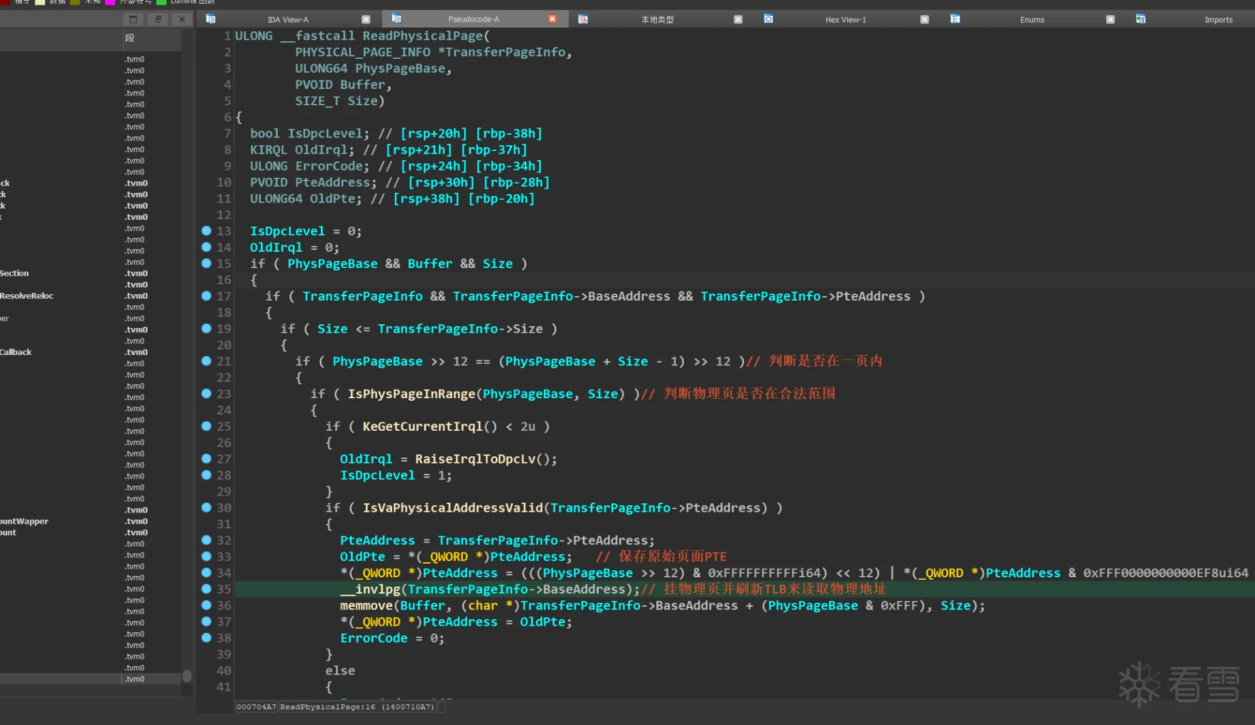
Task: Maximize the left panel via square icon
Action: (133, 19)
